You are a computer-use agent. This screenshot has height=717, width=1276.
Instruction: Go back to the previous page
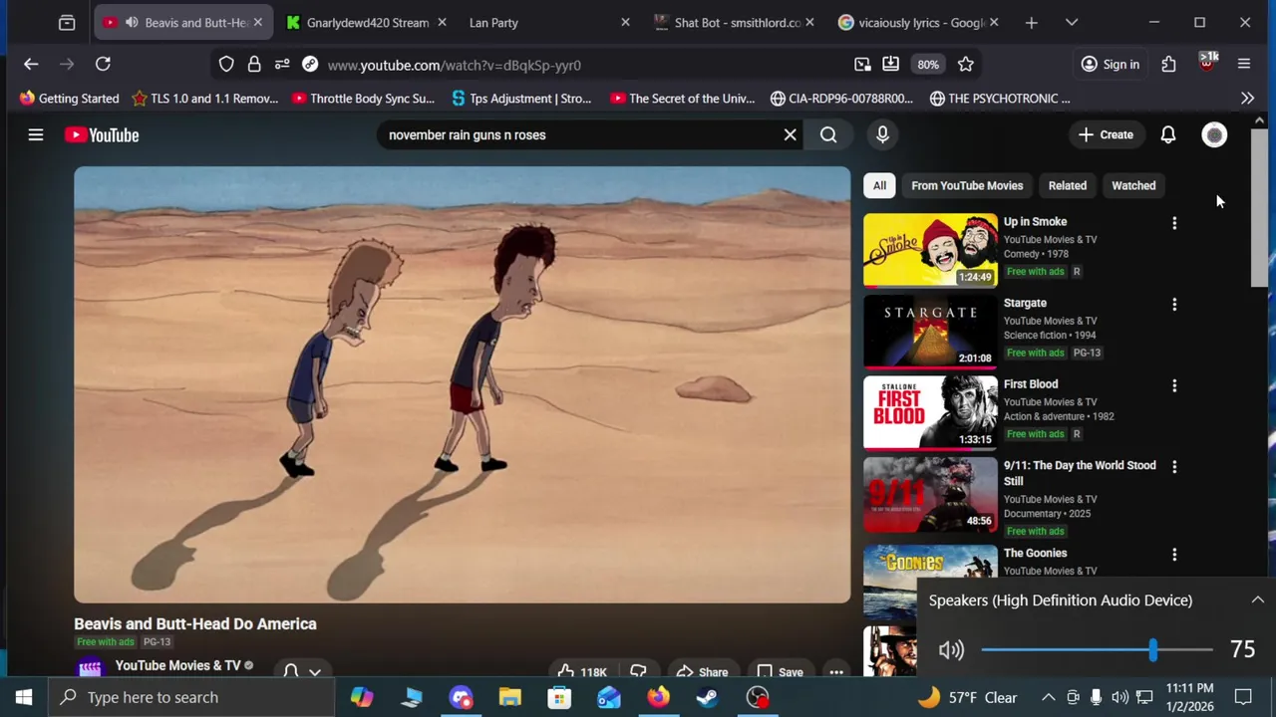[31, 64]
